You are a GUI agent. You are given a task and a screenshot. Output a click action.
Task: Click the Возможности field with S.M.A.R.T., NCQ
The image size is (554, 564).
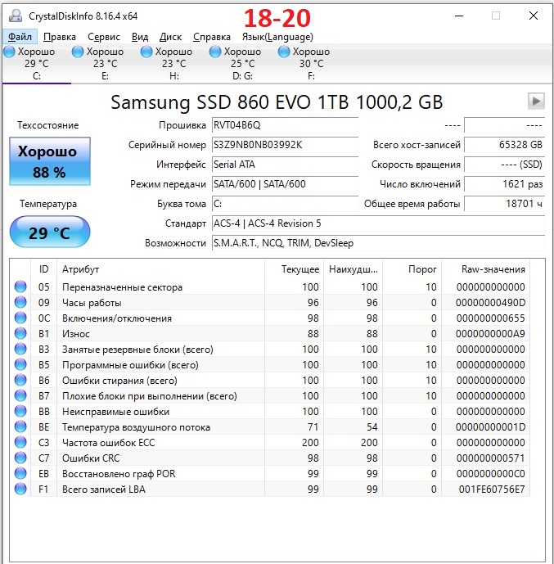378,243
